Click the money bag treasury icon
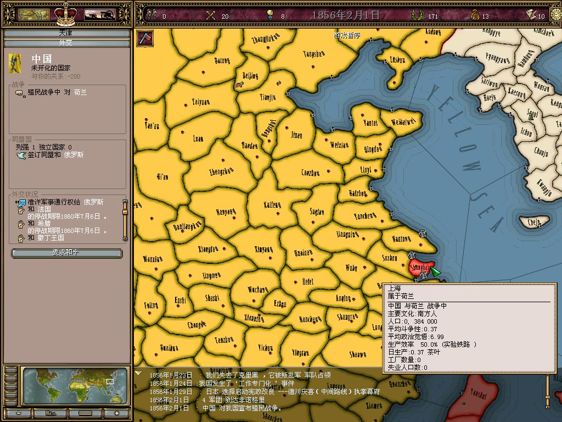This screenshot has height=422, width=562. point(475,15)
